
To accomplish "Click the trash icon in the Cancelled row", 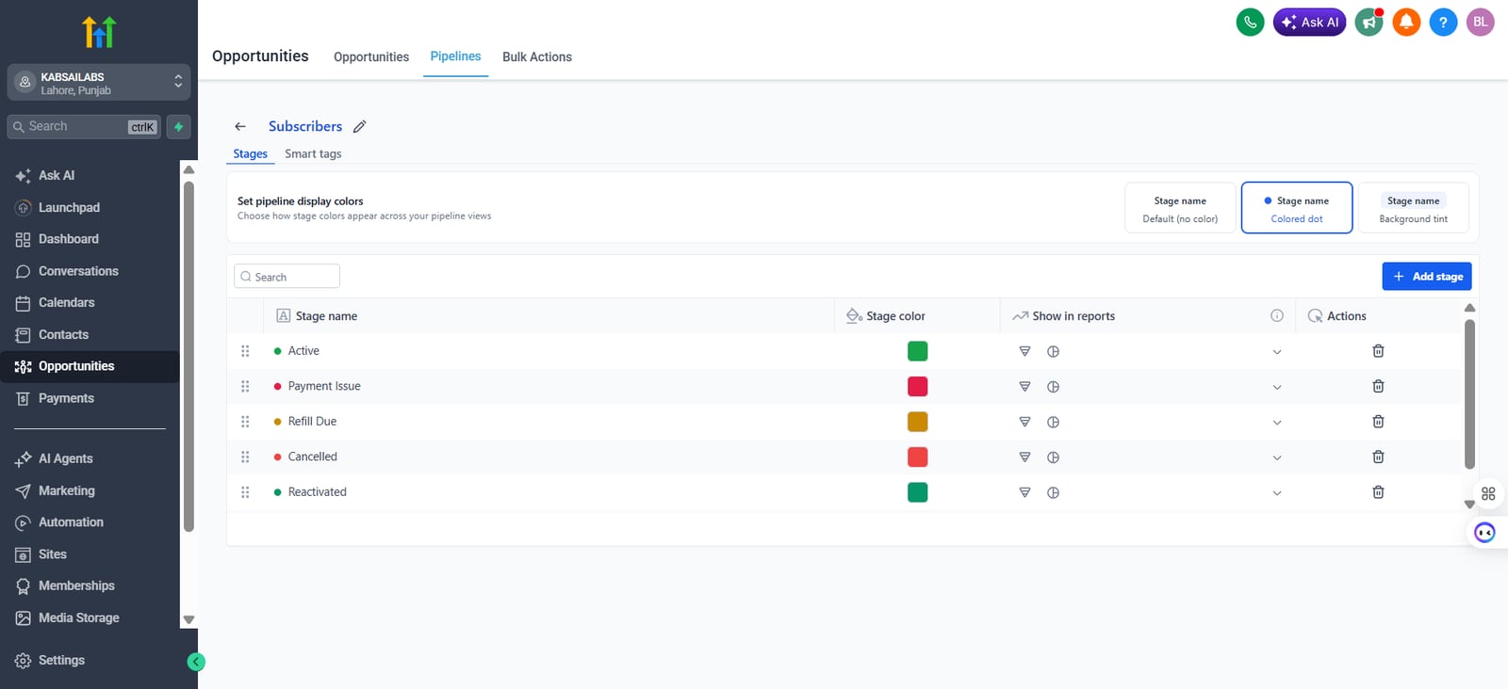I will pyautogui.click(x=1378, y=457).
